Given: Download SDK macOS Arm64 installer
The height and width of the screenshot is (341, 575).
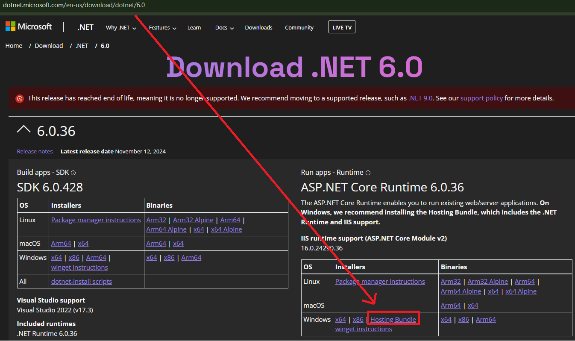Looking at the screenshot, I should 61,244.
